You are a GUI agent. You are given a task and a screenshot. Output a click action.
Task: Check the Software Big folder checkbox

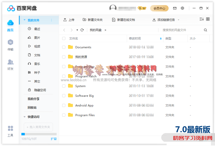[x=64, y=96]
